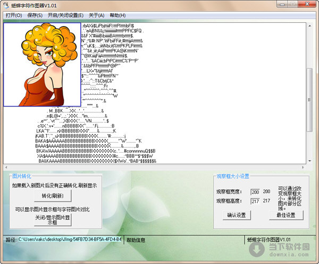The image size is (319, 264).
Task: Click the horizontal scroll right arrow
Action: pos(303,168)
